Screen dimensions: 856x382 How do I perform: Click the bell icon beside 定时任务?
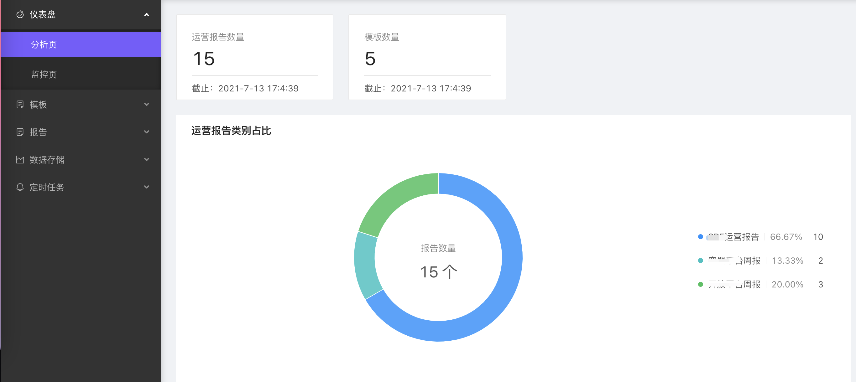20,187
